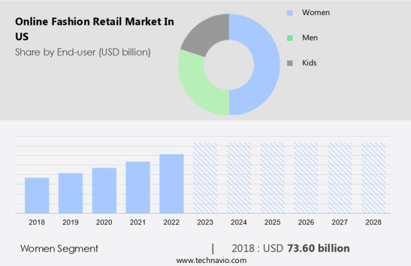Click the 2019 bar in chart
Viewport: 411px width, 266px height.
click(71, 193)
